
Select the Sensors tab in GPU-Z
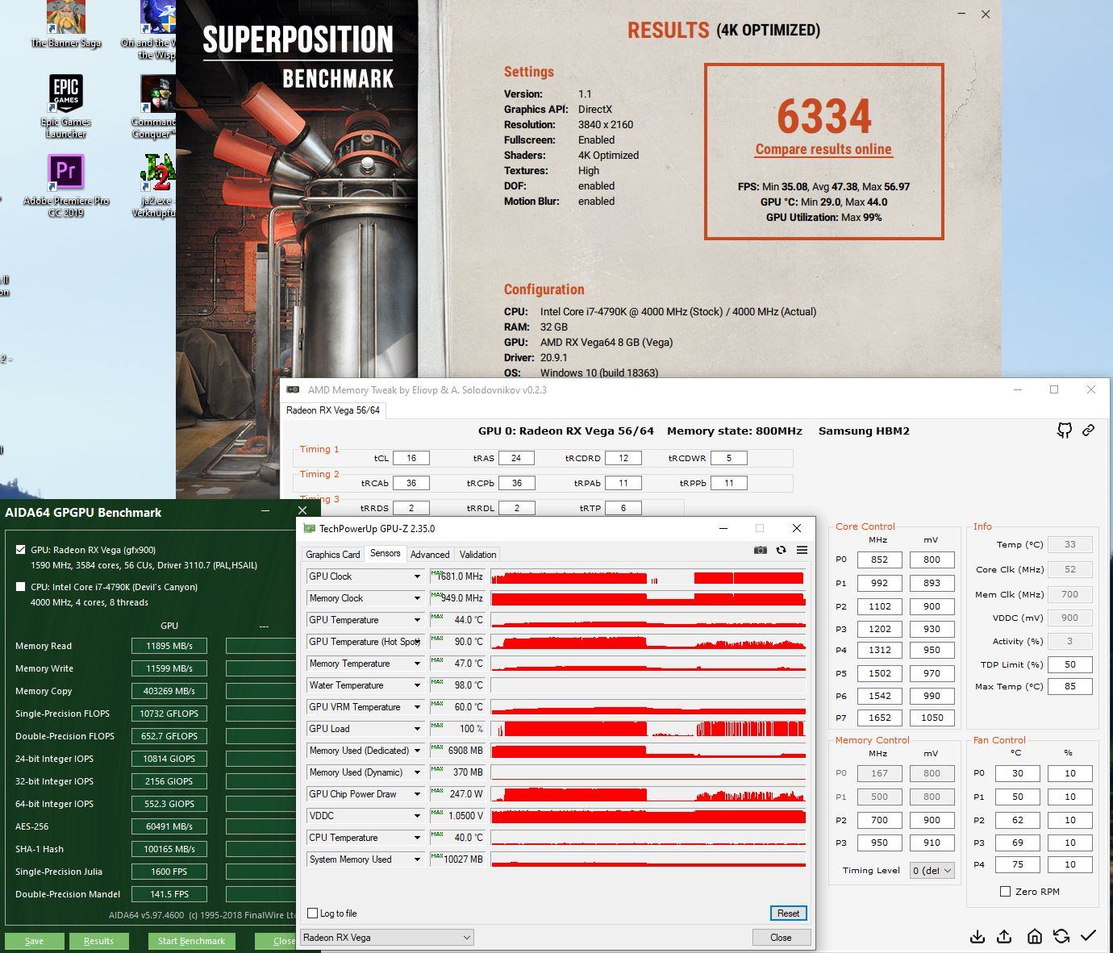385,553
